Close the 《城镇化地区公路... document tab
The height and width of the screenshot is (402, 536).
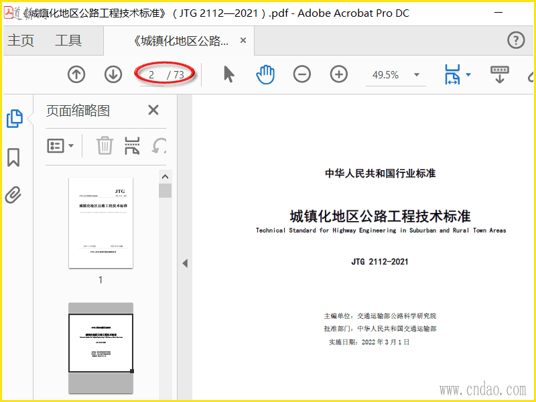[x=243, y=40]
